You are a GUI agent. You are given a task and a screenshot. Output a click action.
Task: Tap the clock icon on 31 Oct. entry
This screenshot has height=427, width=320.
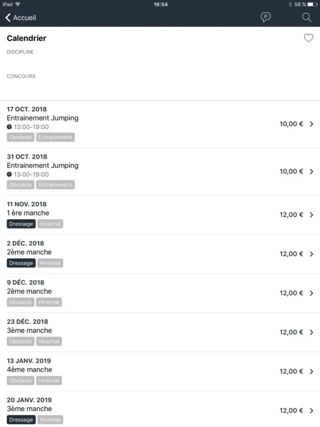pos(9,174)
